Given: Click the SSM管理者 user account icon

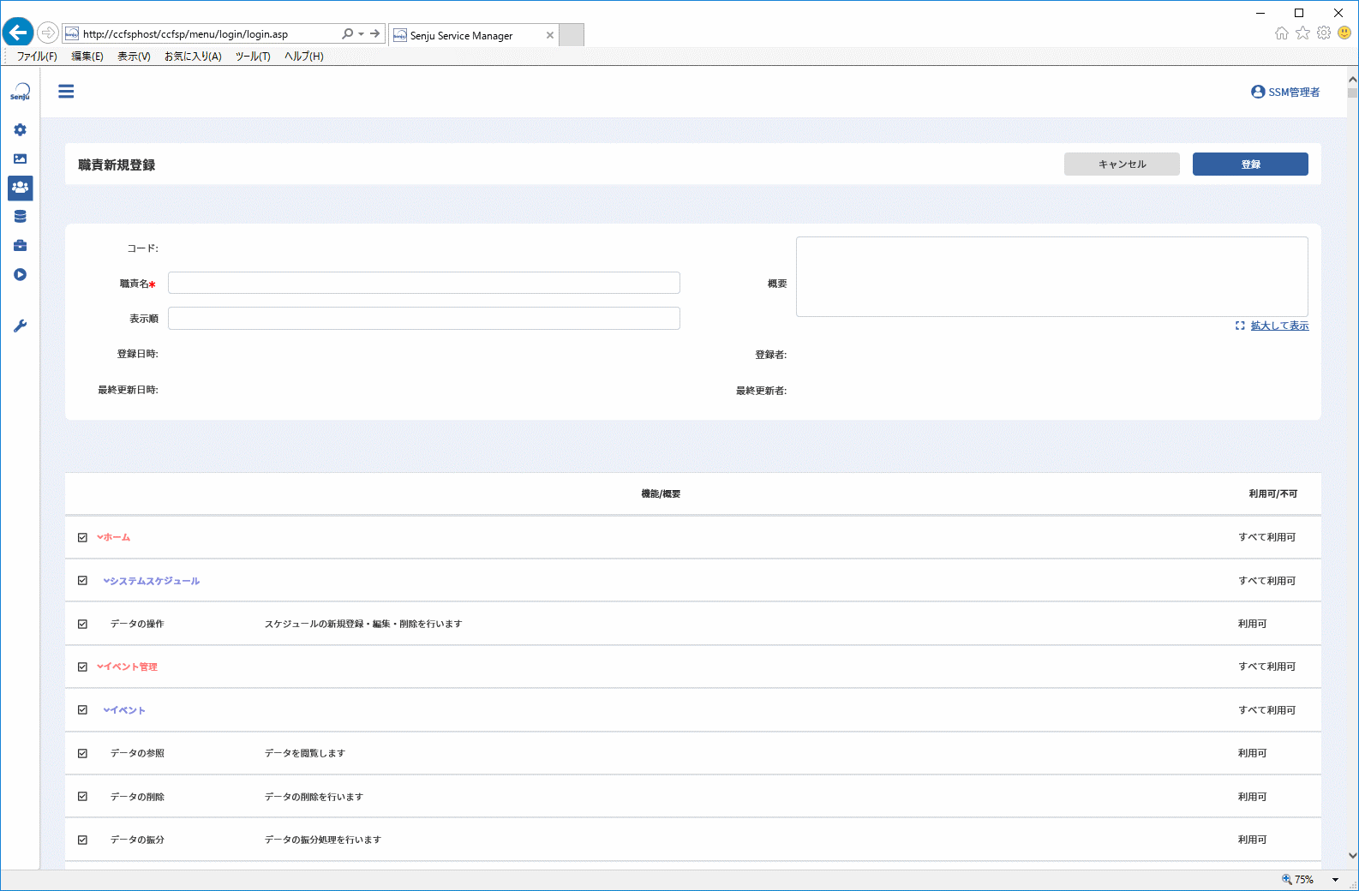Looking at the screenshot, I should tap(1258, 92).
